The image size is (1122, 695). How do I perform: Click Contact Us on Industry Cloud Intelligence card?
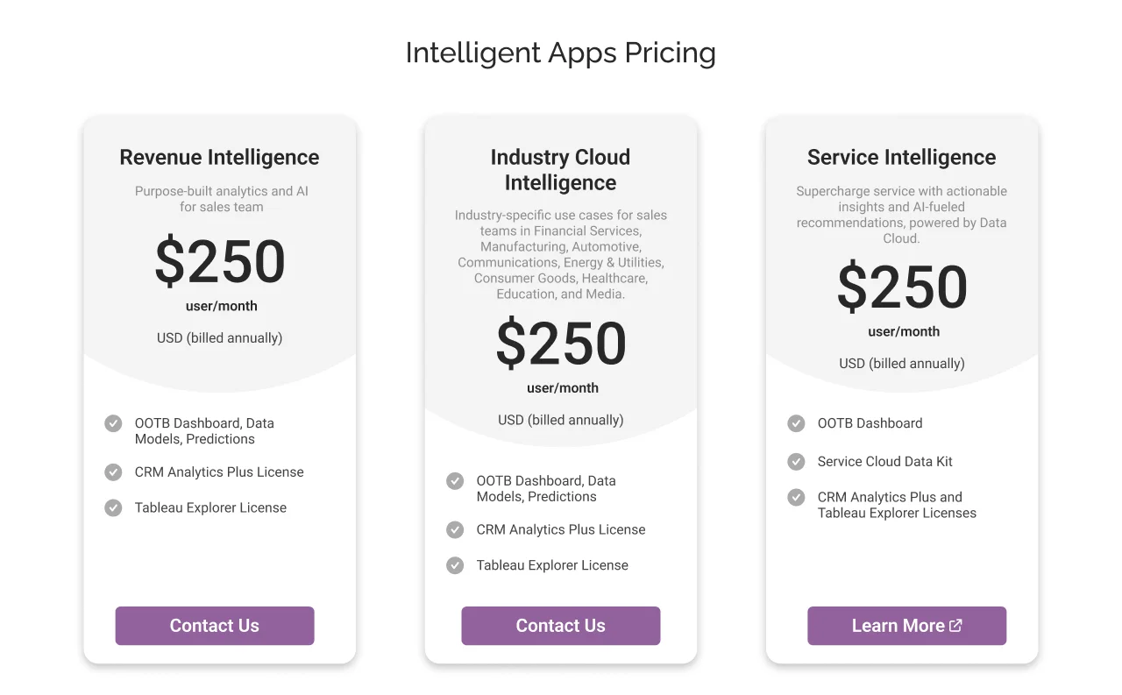click(x=560, y=626)
